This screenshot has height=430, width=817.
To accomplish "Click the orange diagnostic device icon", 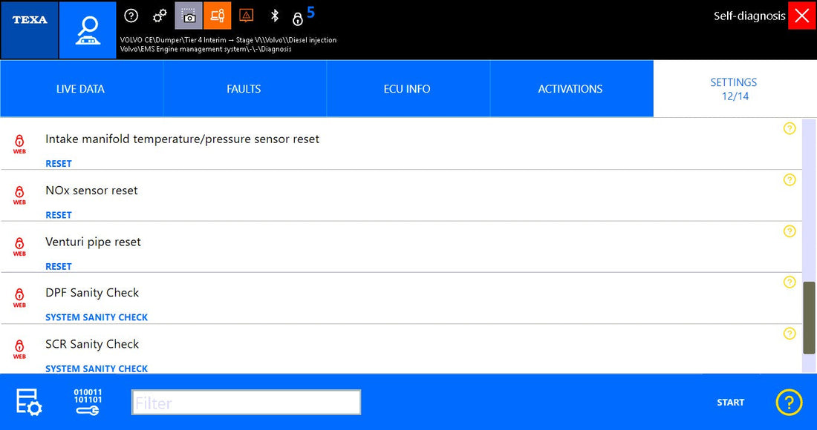I will 218,16.
